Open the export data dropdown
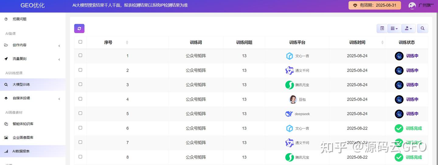 click(408, 29)
